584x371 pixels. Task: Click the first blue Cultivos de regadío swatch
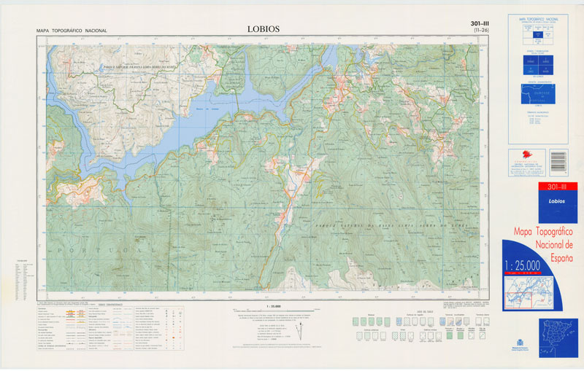point(399,321)
